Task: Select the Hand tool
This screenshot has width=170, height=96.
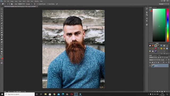Action: [2, 51]
